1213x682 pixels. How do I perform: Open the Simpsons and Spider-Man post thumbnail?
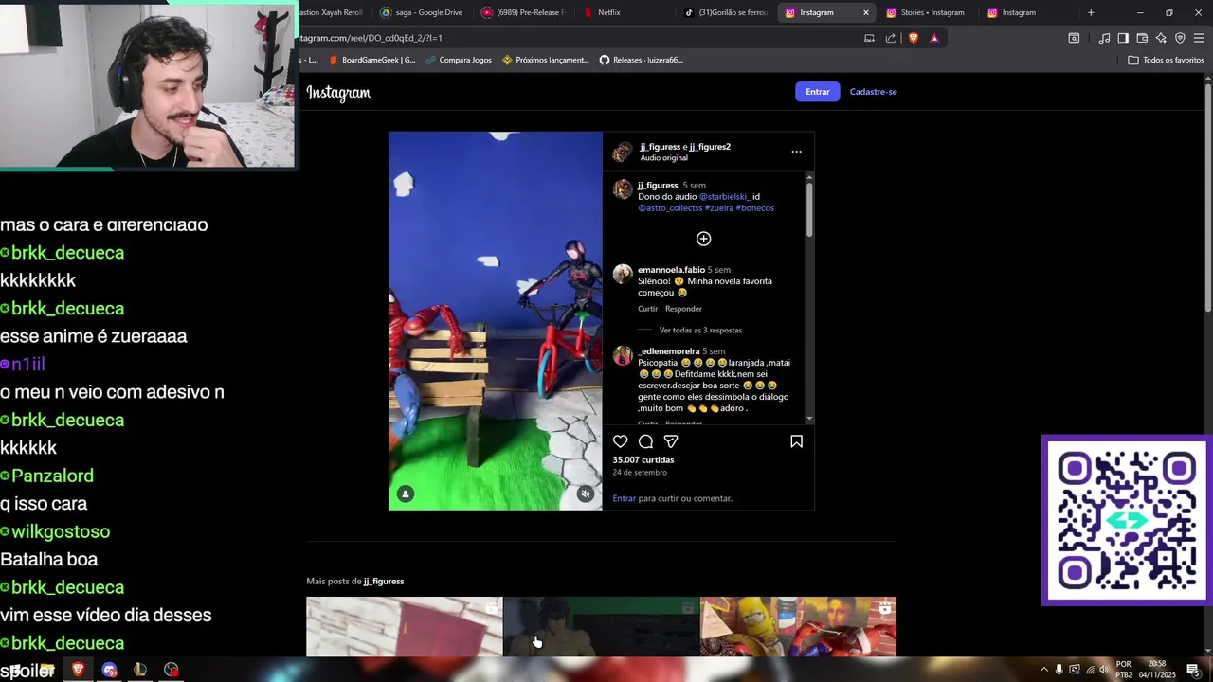[798, 626]
